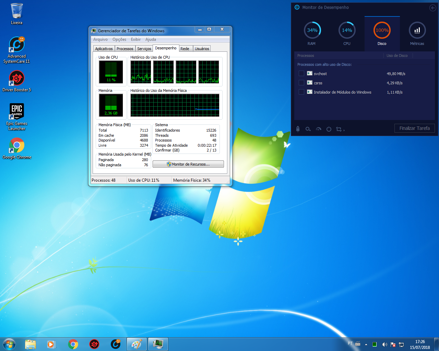Open the RAM 34% gauge
The height and width of the screenshot is (351, 439).
pos(312,31)
